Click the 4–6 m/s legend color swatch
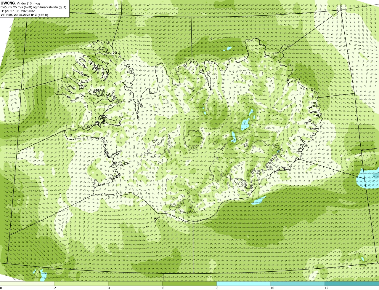Screen dimensions: 379x290 (136, 283)
